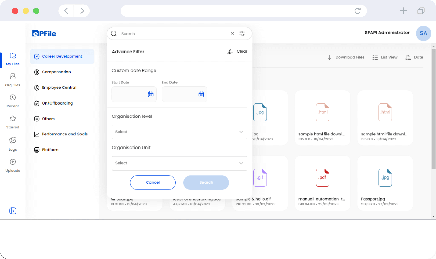Open the End Date calendar picker
The width and height of the screenshot is (436, 259).
point(201,94)
